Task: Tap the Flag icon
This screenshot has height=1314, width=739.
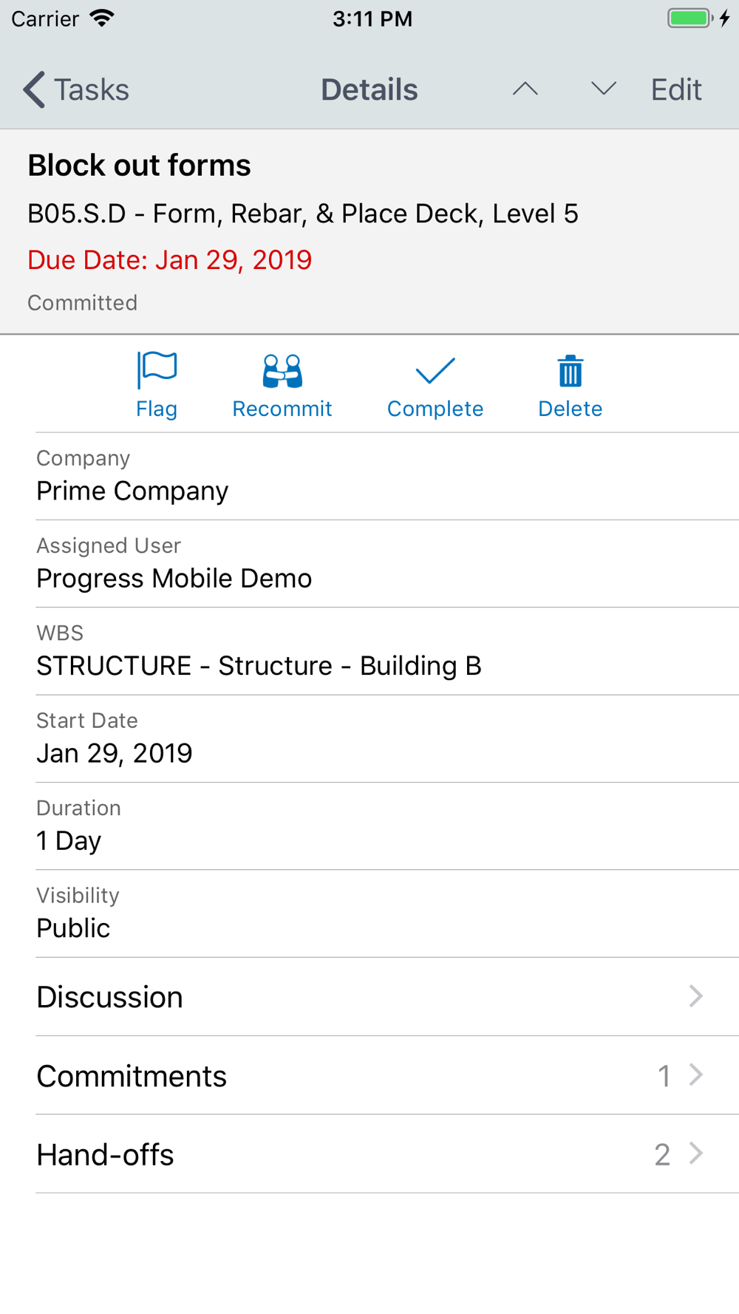Action: tap(157, 370)
